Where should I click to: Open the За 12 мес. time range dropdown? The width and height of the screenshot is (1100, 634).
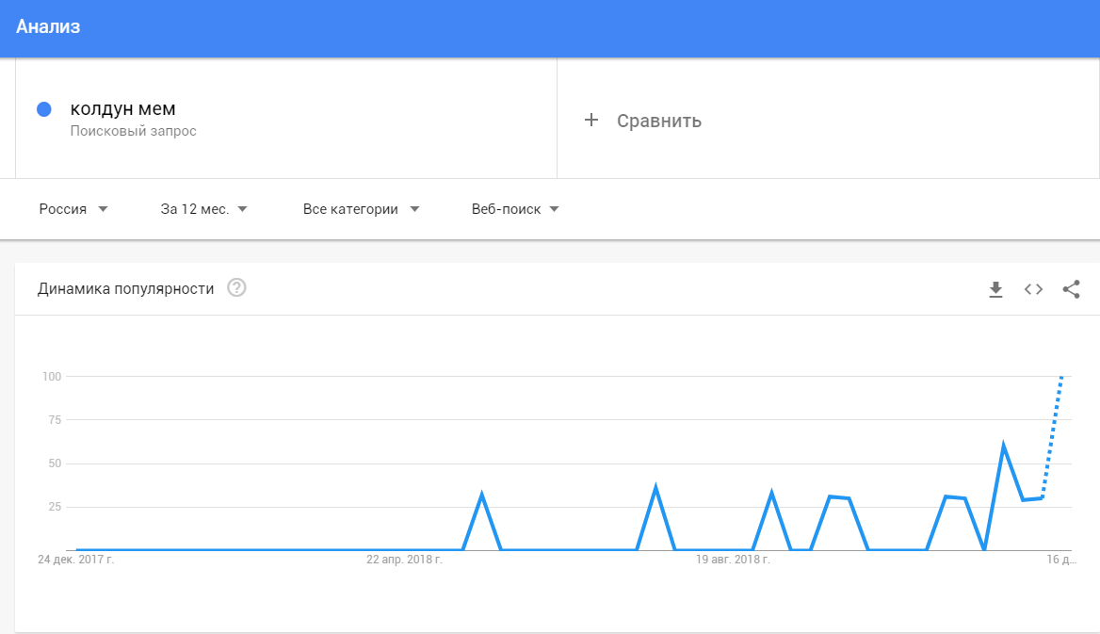204,209
